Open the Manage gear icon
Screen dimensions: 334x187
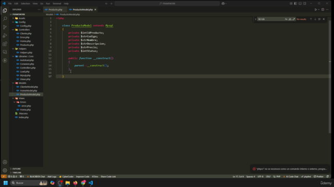[x=5, y=170]
